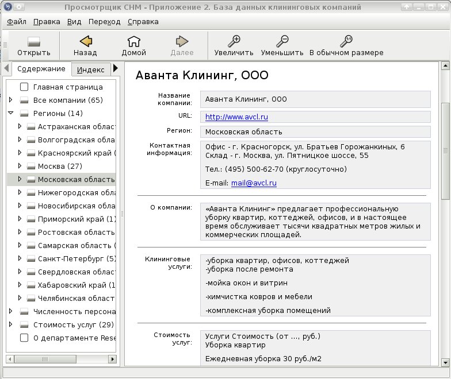
Task: Click the window menu icon in title bar
Action: click(x=8, y=7)
